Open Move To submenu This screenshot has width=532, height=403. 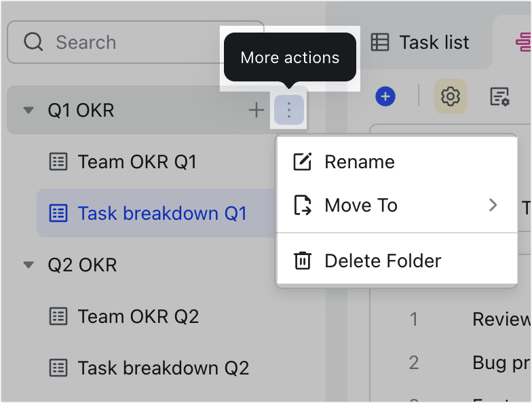397,205
